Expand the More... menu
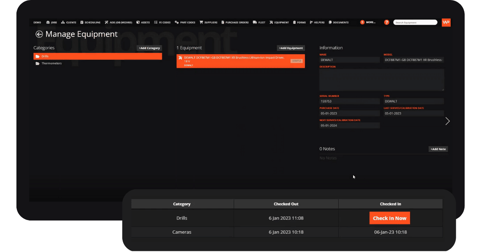 coord(368,22)
